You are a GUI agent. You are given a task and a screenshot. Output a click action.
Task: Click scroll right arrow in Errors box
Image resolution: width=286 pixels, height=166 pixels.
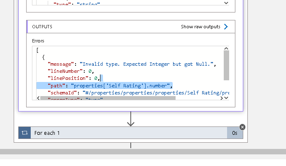pyautogui.click(x=222, y=98)
